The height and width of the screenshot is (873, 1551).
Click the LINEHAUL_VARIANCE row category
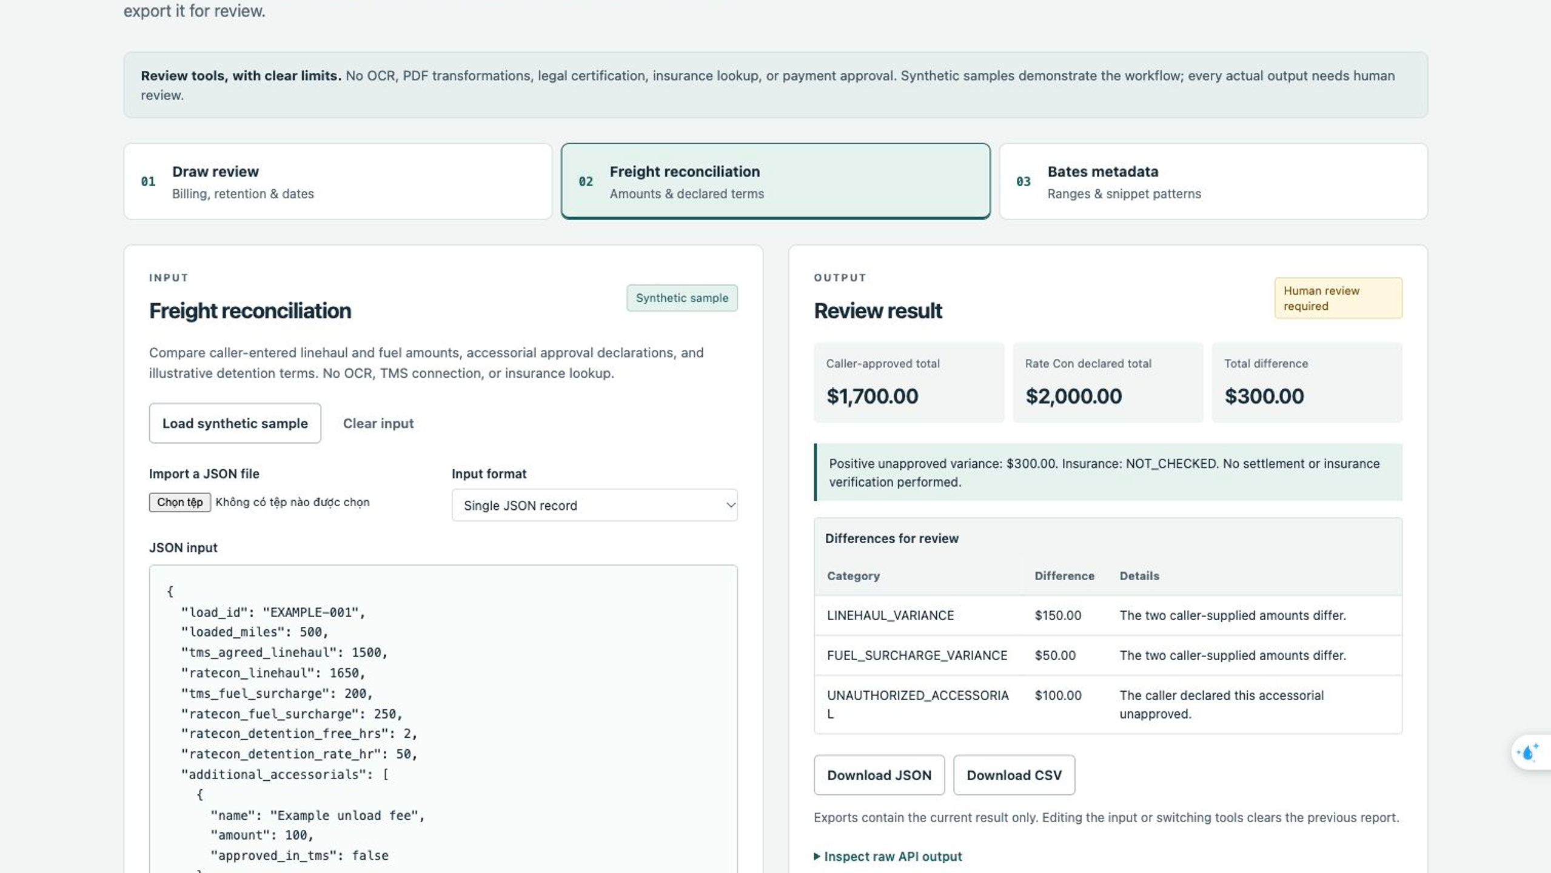click(890, 615)
